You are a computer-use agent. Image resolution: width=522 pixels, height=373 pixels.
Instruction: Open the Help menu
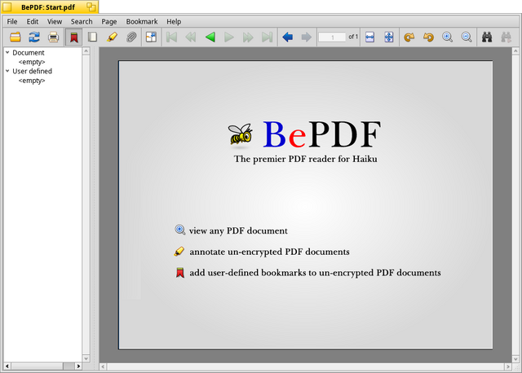click(174, 22)
